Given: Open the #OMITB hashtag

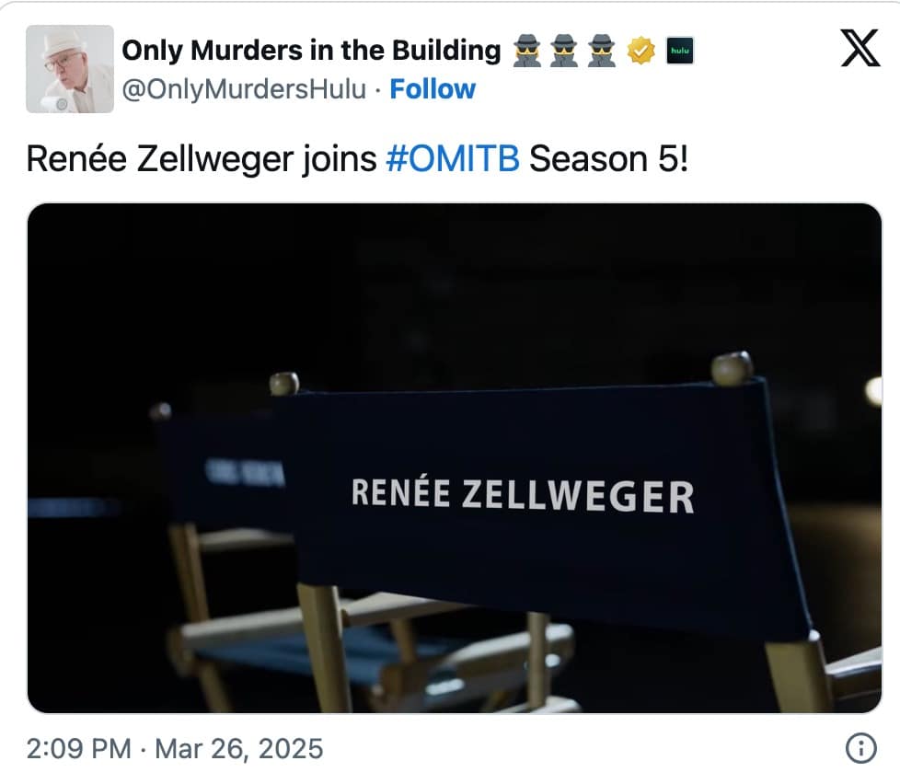Looking at the screenshot, I should [453, 158].
